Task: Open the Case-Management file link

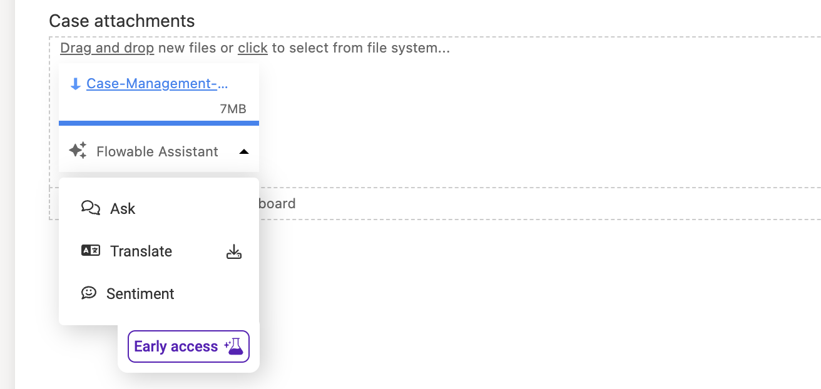Action: [x=157, y=84]
